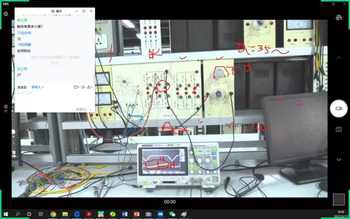Click the taskbar clock showing 9:28
This screenshot has height=219, width=350.
[x=340, y=214]
